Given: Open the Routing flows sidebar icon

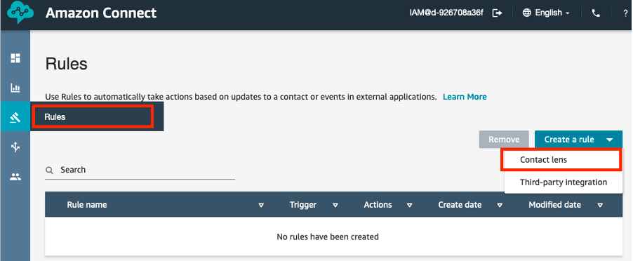Looking at the screenshot, I should click(15, 147).
